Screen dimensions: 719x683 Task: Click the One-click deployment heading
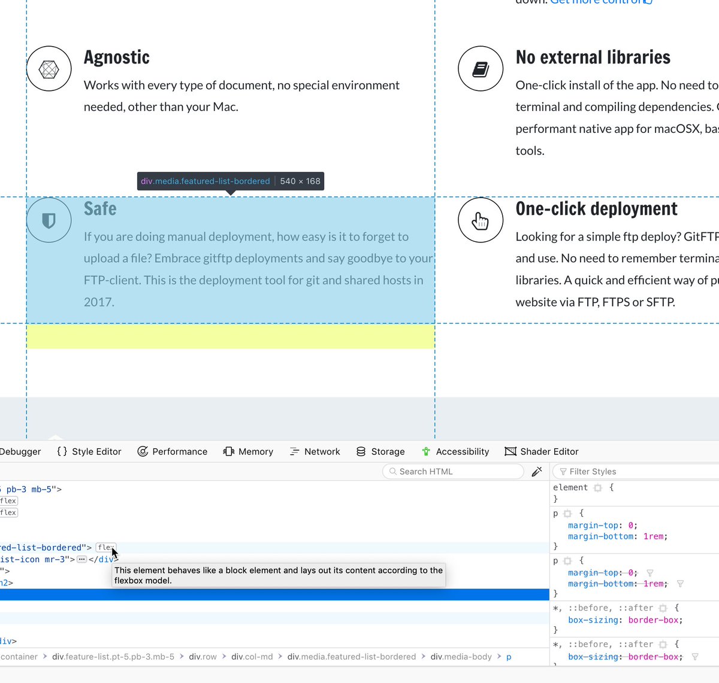pyautogui.click(x=597, y=209)
